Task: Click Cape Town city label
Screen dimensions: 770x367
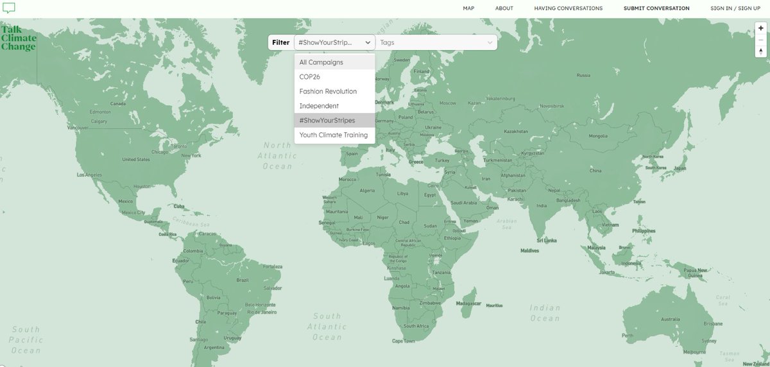Action: (402, 341)
